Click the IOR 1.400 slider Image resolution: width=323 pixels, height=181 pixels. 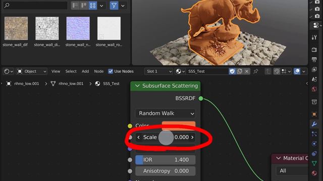(x=166, y=160)
